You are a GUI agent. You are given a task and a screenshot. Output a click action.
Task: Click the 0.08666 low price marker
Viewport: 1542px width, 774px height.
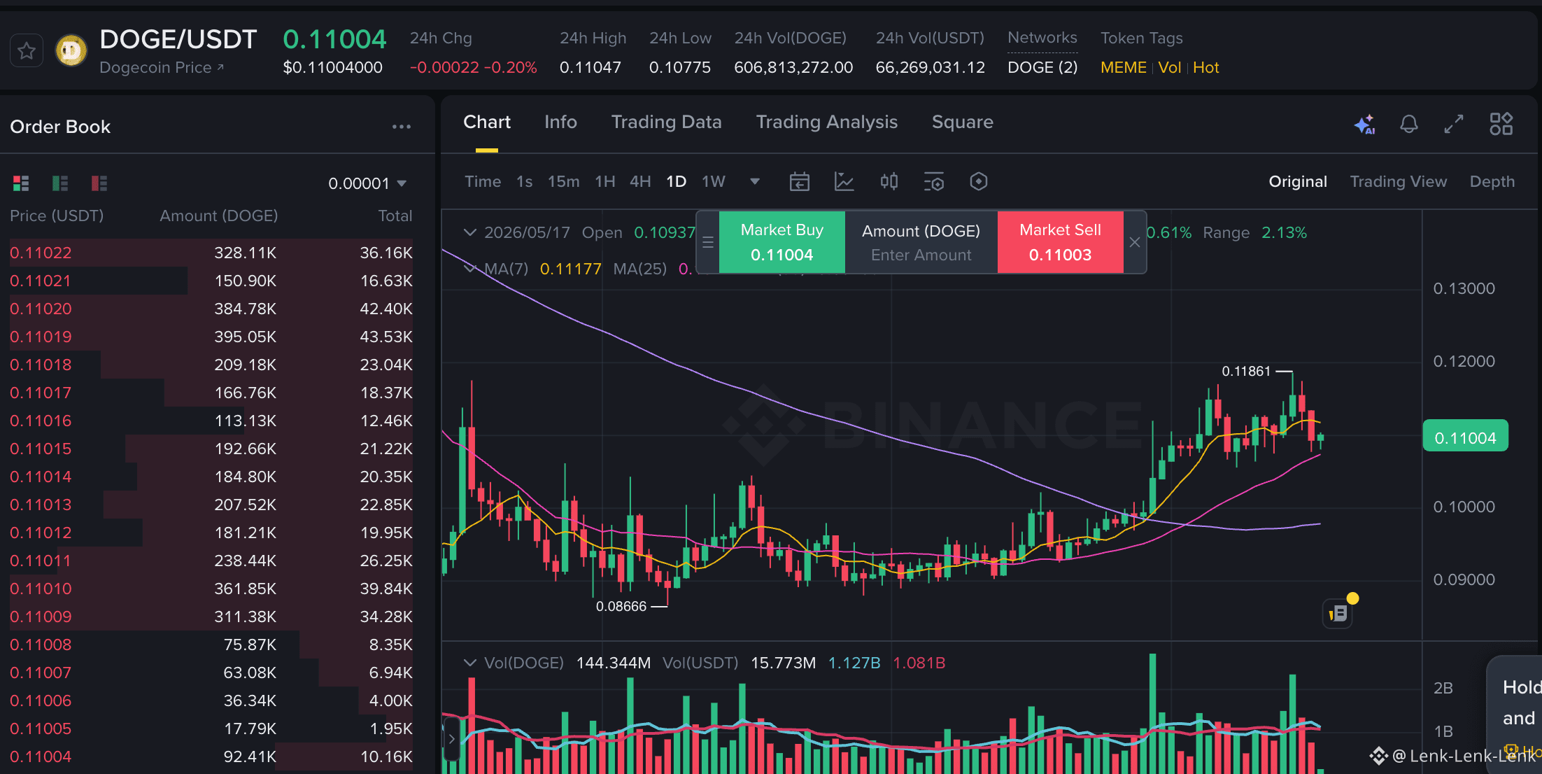click(x=621, y=606)
